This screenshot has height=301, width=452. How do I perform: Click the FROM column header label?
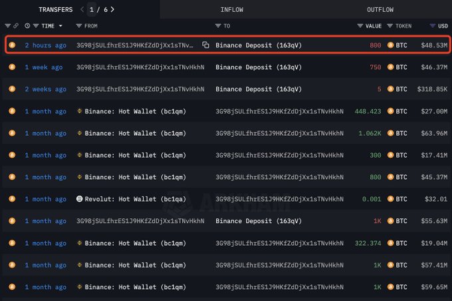(91, 26)
